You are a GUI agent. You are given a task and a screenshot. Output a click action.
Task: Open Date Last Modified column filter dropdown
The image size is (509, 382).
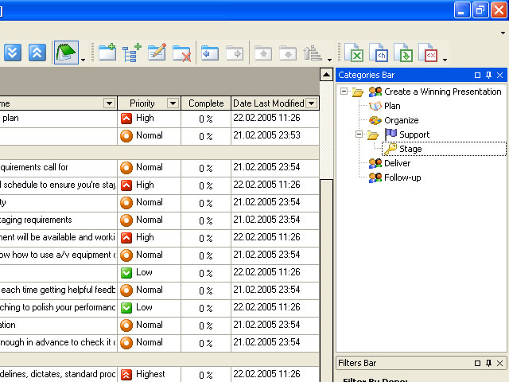311,103
